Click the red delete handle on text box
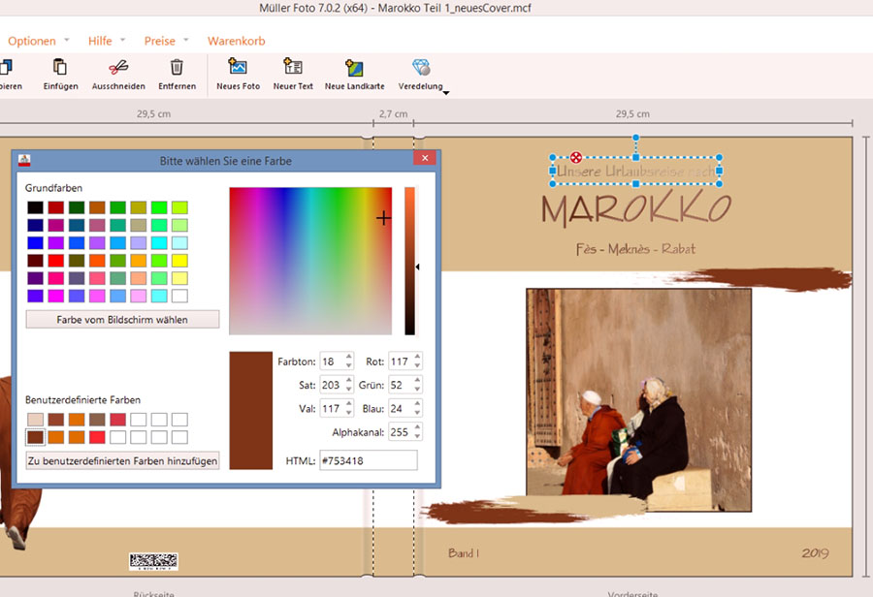 (x=576, y=157)
